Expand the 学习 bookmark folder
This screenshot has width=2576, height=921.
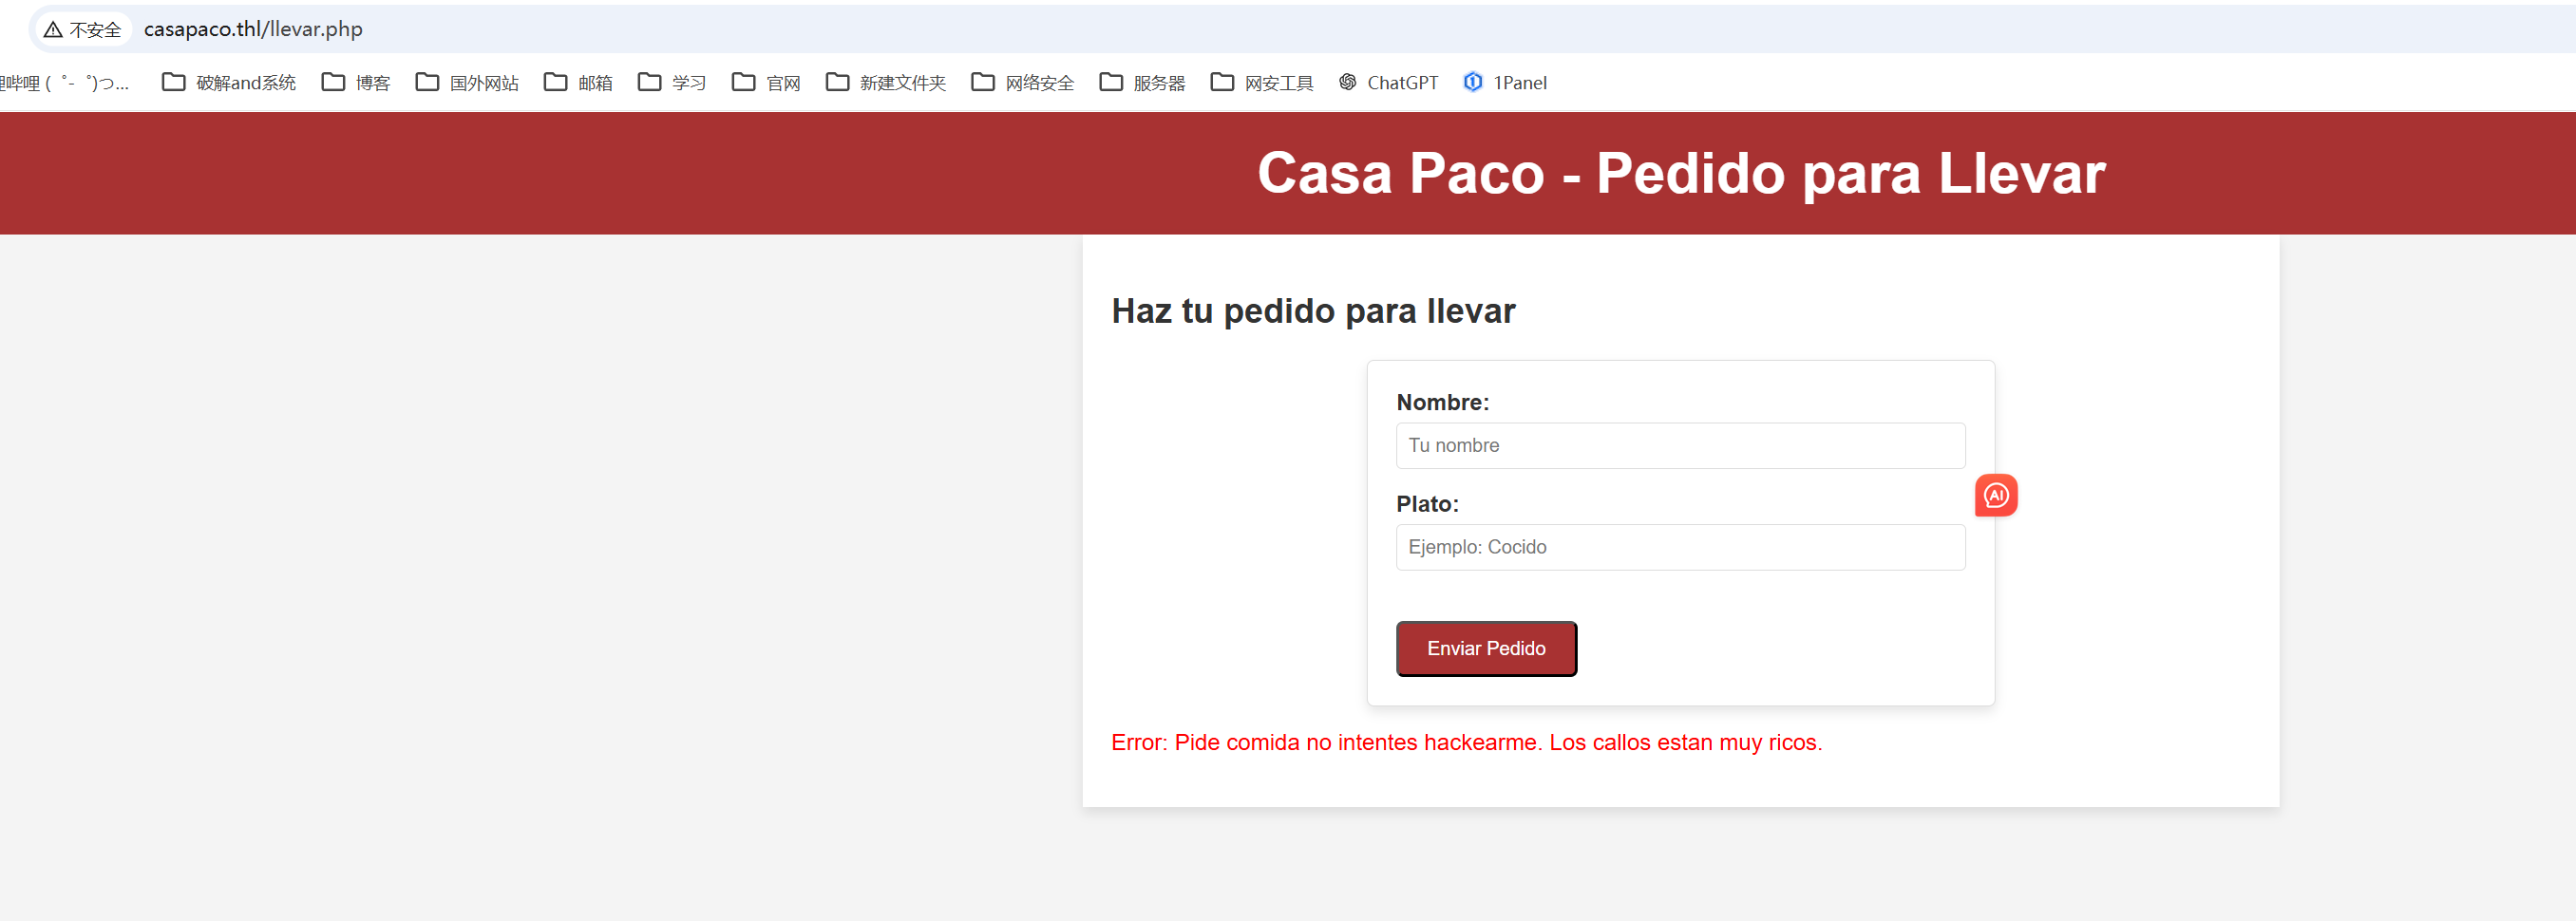[x=672, y=83]
